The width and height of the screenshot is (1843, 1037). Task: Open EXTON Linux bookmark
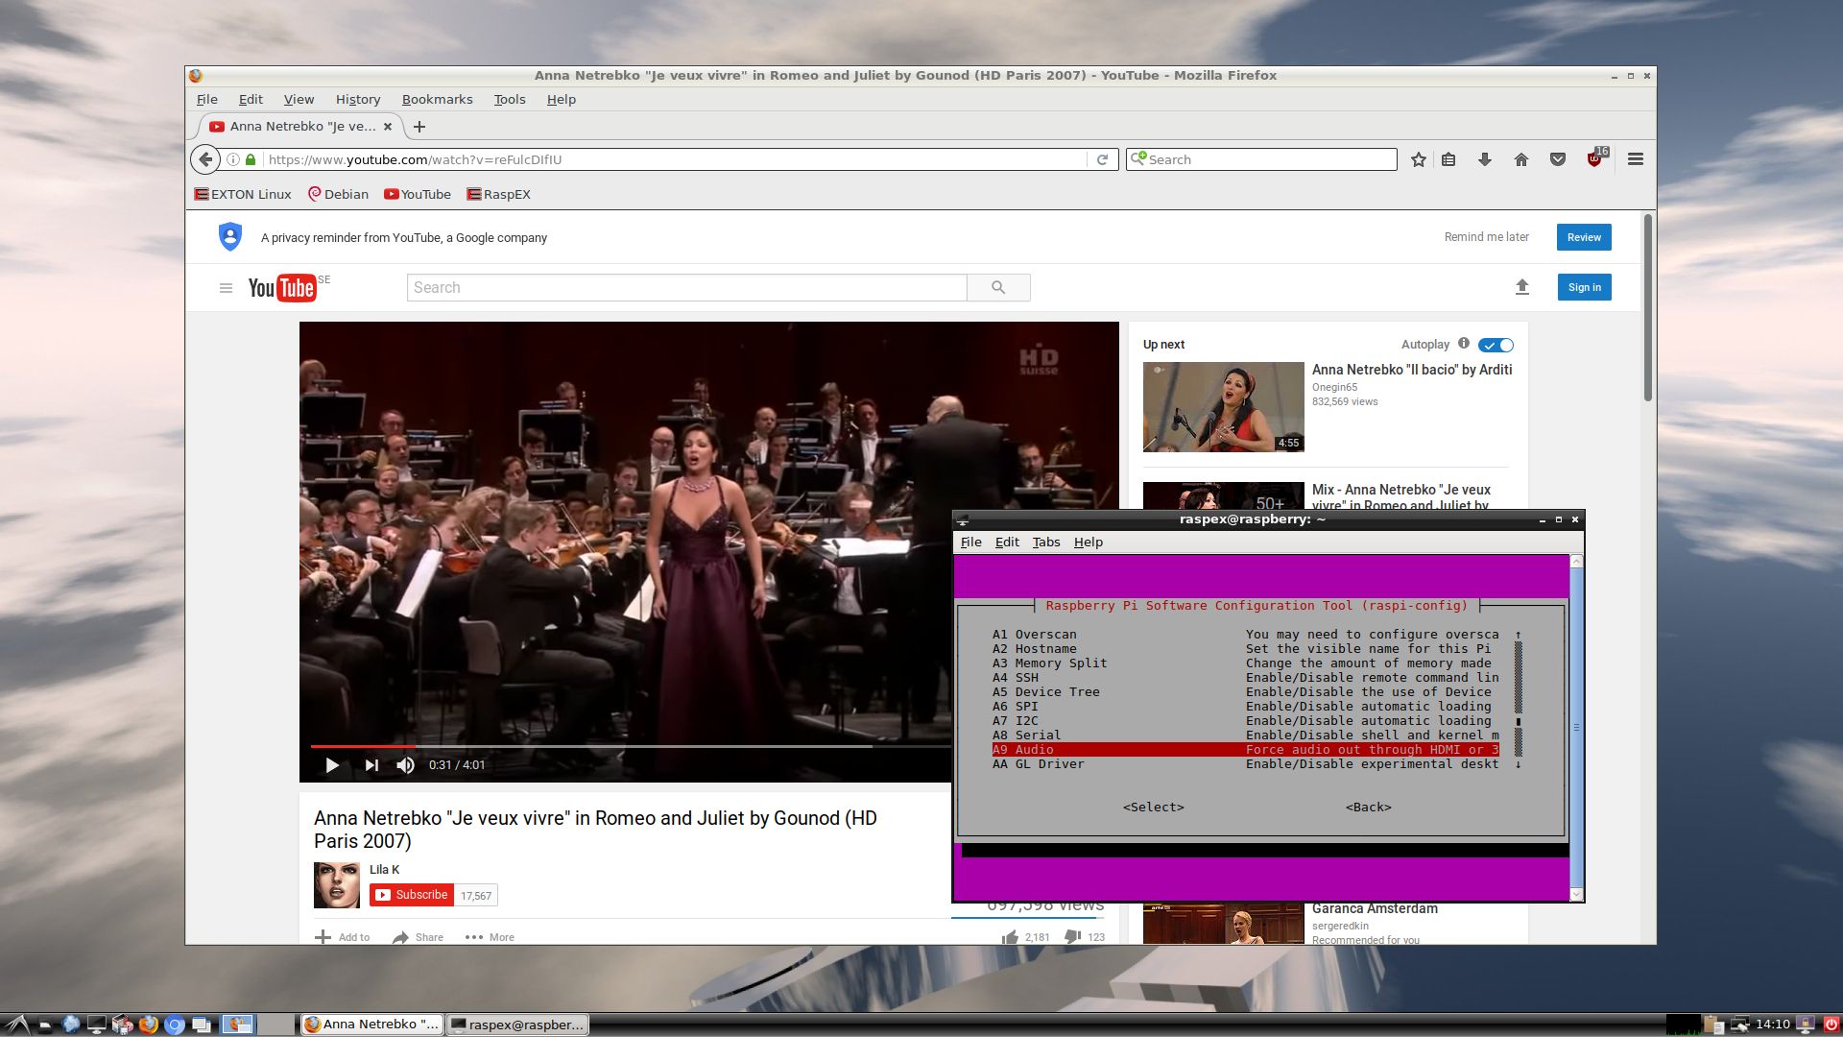click(x=243, y=194)
